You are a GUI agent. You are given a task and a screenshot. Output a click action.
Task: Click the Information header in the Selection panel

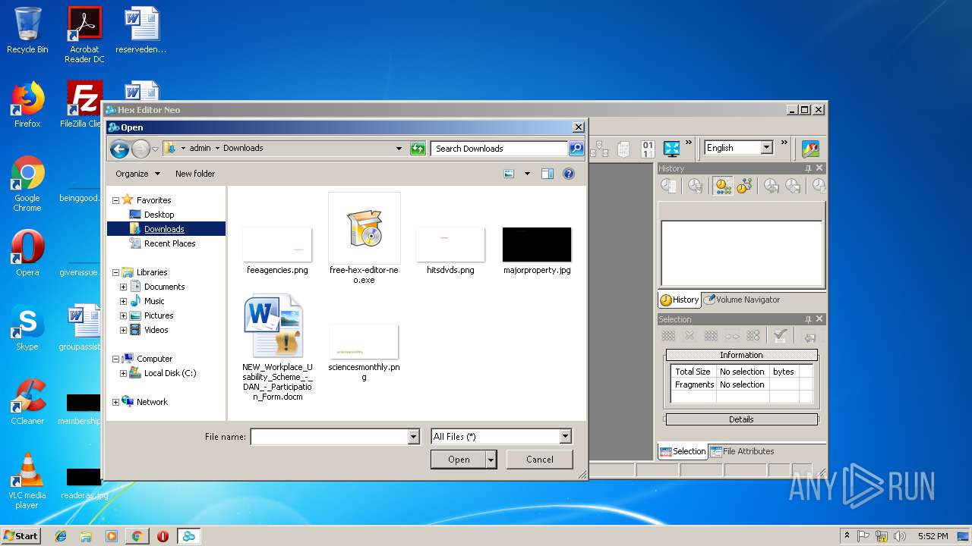click(x=741, y=355)
